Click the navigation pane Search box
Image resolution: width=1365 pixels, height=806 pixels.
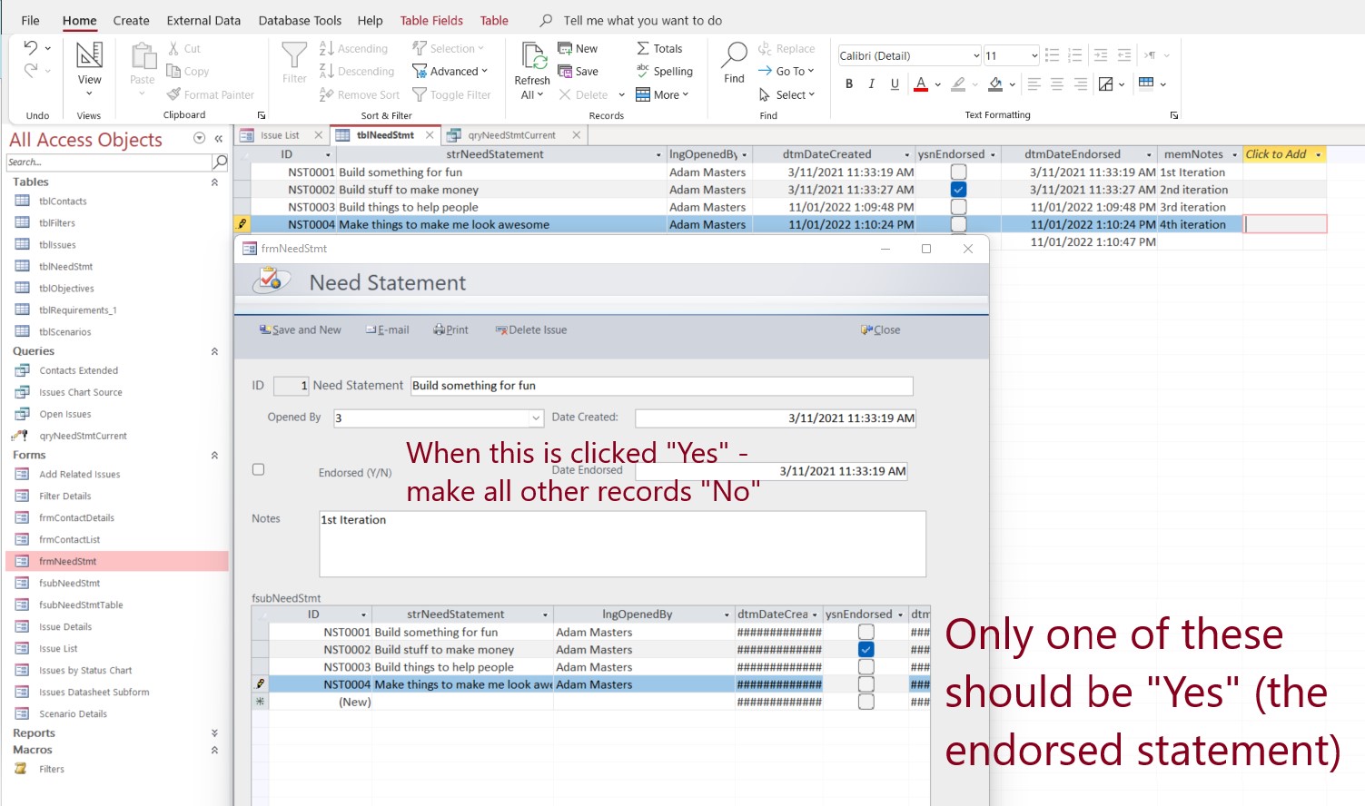coord(109,162)
